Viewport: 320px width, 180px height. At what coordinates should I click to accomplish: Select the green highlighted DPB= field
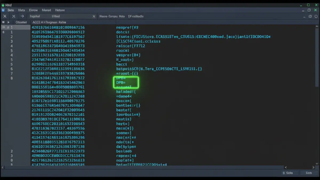[x=126, y=82]
